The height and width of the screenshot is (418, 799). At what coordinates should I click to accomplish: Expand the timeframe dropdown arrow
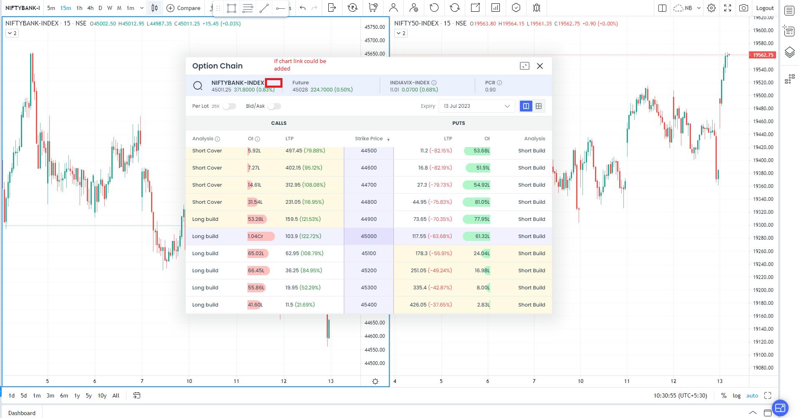click(x=142, y=8)
